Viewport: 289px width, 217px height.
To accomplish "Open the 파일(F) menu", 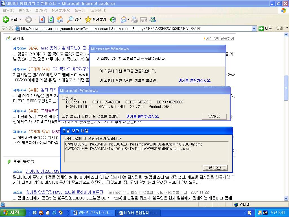I will 8,10.
